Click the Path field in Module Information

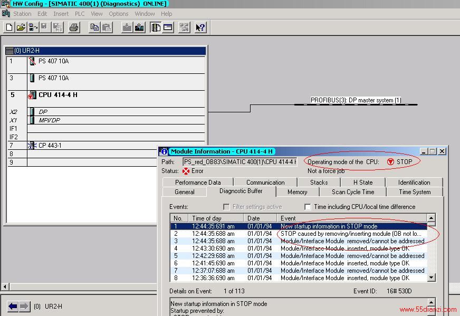pyautogui.click(x=239, y=162)
